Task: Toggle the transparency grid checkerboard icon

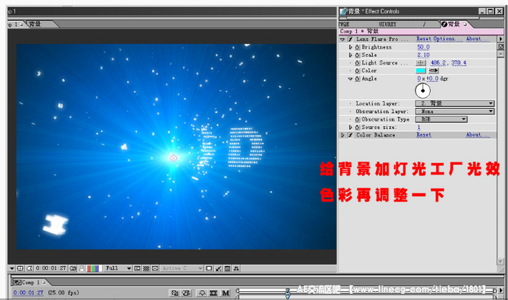Action: point(146,268)
